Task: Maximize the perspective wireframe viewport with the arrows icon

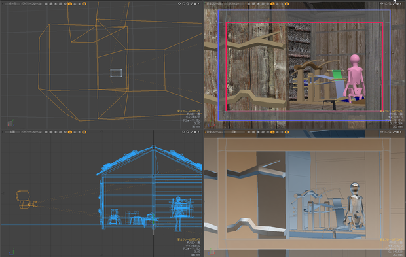Action: pyautogui.click(x=192, y=4)
